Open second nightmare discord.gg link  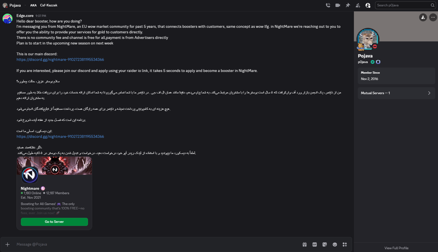tap(60, 137)
